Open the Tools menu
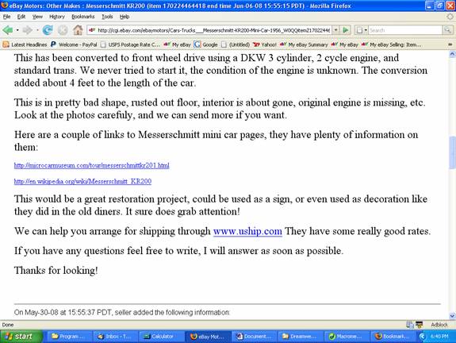 click(107, 17)
